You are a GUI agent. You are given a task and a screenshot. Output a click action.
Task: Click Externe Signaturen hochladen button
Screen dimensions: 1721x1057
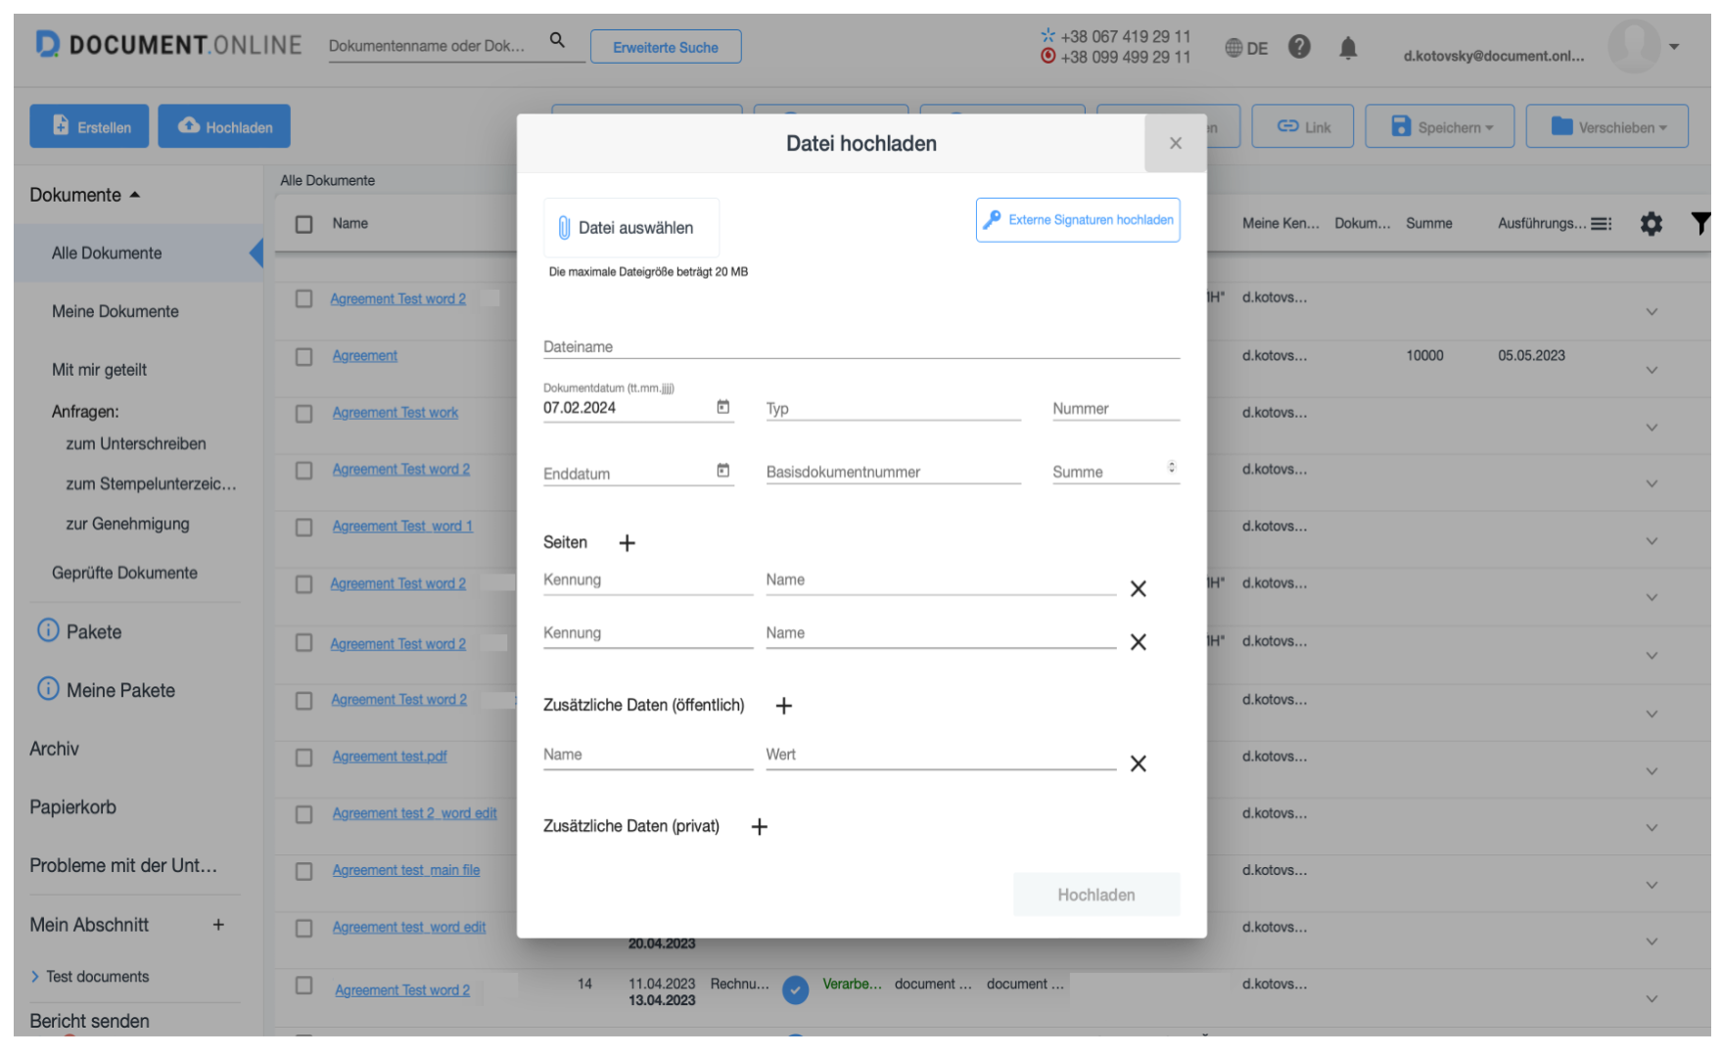tap(1077, 220)
